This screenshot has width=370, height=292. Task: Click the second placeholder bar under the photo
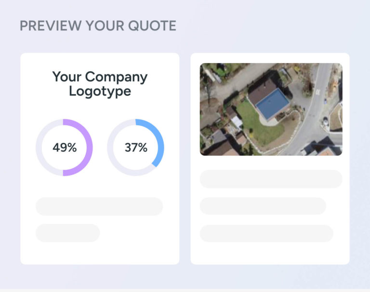pos(263,206)
